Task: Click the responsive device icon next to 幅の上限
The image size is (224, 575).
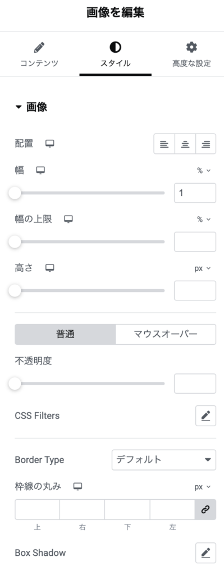Action: 68,220
